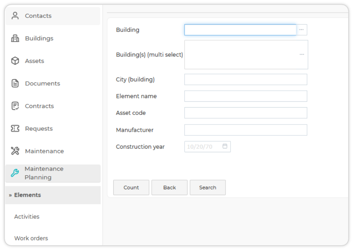Screen dimensions: 353x250
Task: Click the Maintenance Planning wrench icon
Action: tap(15, 173)
